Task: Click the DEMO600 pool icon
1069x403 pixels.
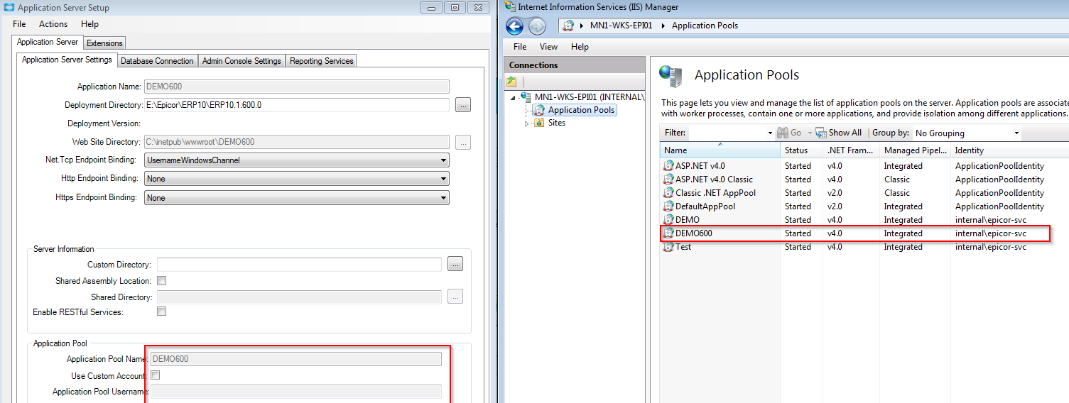Action: pyautogui.click(x=668, y=233)
